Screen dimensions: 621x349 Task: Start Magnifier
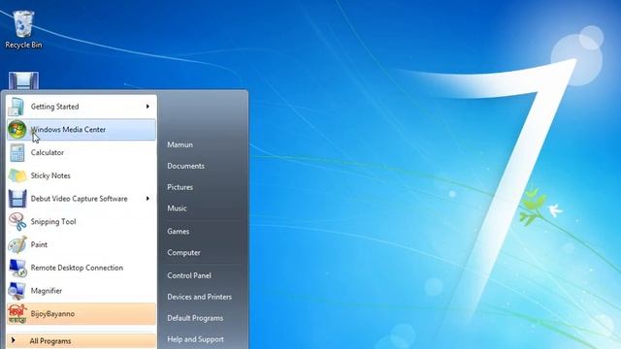coord(82,291)
